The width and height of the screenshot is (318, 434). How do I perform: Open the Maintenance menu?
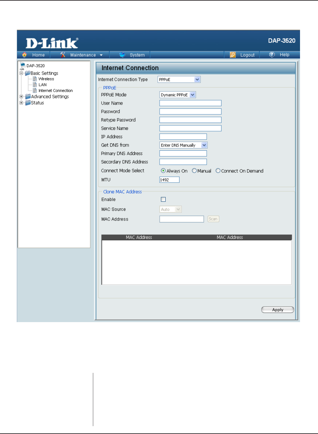[83, 55]
